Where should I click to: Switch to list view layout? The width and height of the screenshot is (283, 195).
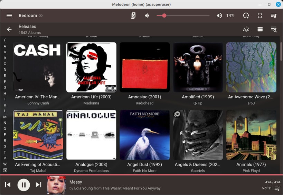coord(260,29)
